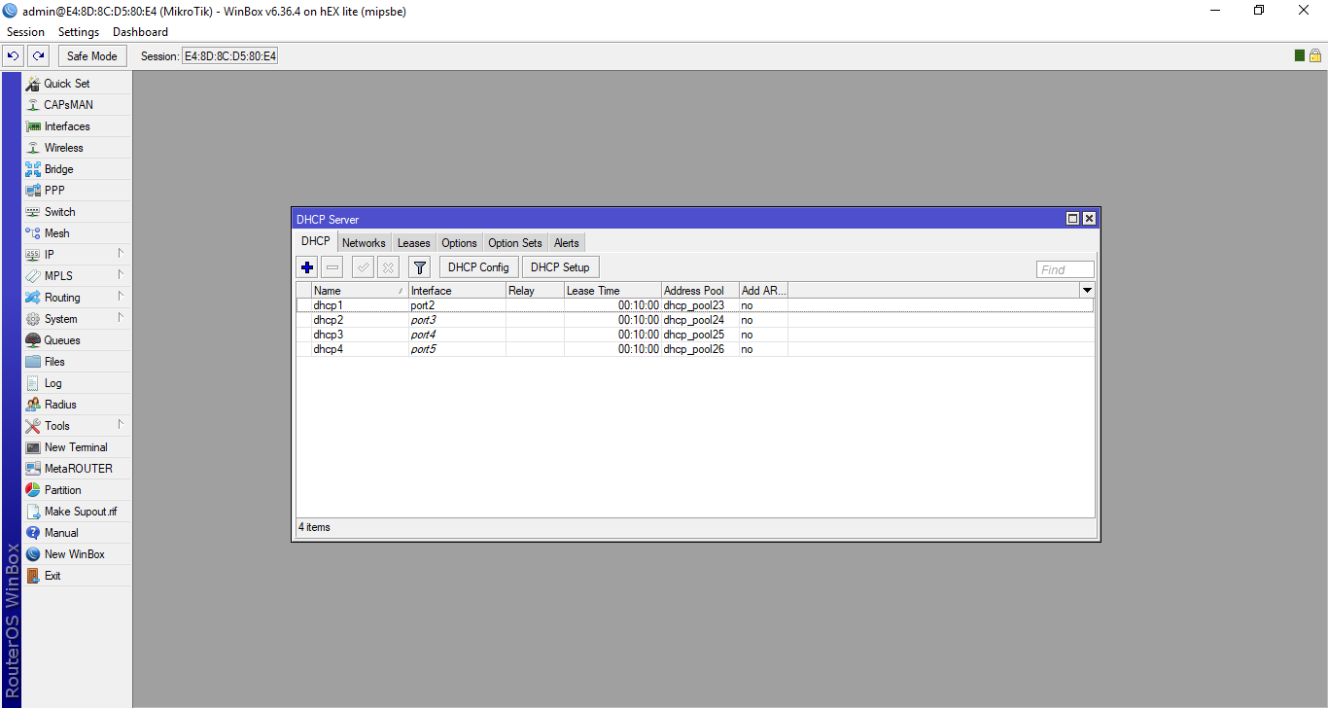Select the dhcp4 row
1328x708 pixels.
tap(695, 349)
